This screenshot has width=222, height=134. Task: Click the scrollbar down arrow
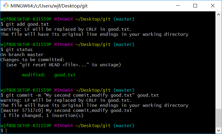219,131
